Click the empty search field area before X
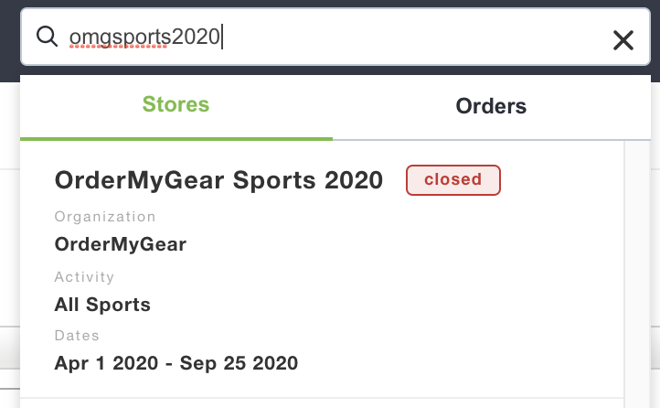The width and height of the screenshot is (660, 408). click(x=417, y=38)
